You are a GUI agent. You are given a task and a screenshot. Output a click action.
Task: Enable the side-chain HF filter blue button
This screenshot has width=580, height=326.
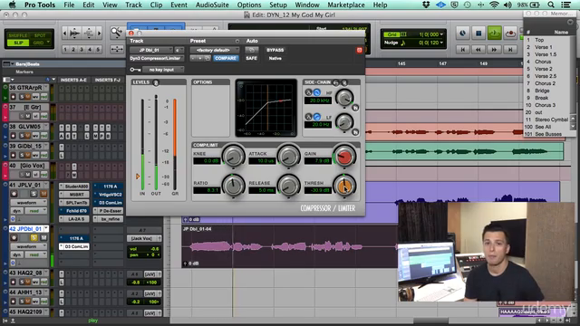tap(317, 92)
